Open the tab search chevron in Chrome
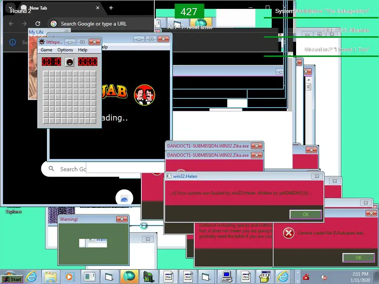Screen dimensions: 379x284 tap(11, 8)
